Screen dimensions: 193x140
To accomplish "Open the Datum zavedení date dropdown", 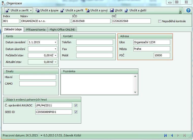I will coord(55,42).
